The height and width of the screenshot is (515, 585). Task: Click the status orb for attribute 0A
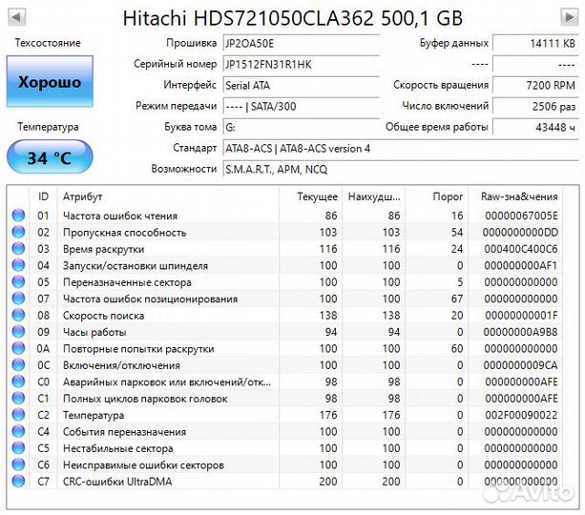coord(18,348)
